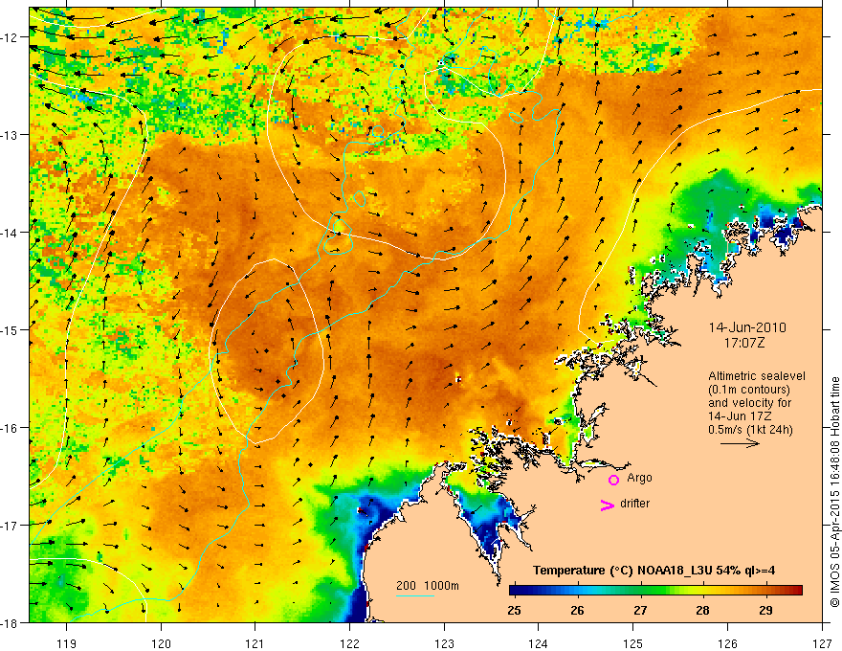The image size is (842, 651).
Task: Click the longitude axis label '127'
Action: [x=822, y=643]
